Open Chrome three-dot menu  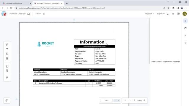(x=186, y=8)
